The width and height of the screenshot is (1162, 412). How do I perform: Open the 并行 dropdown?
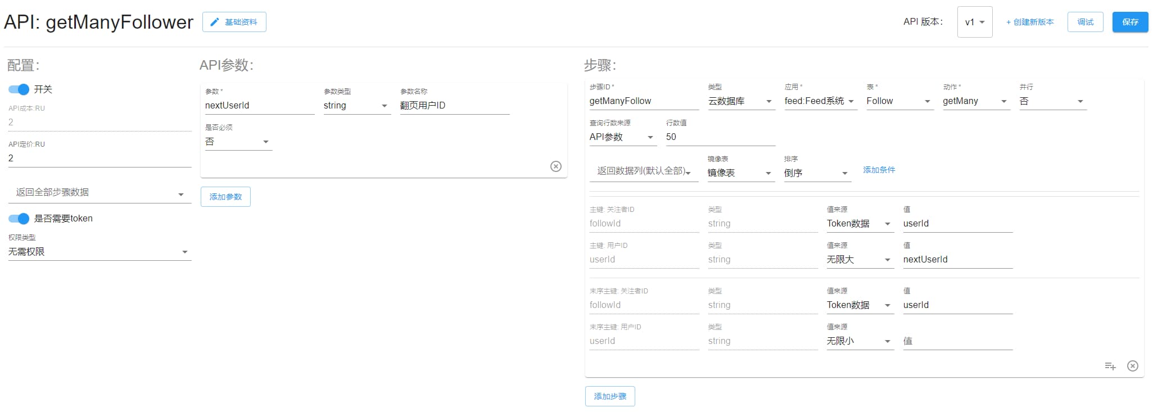pos(1053,101)
